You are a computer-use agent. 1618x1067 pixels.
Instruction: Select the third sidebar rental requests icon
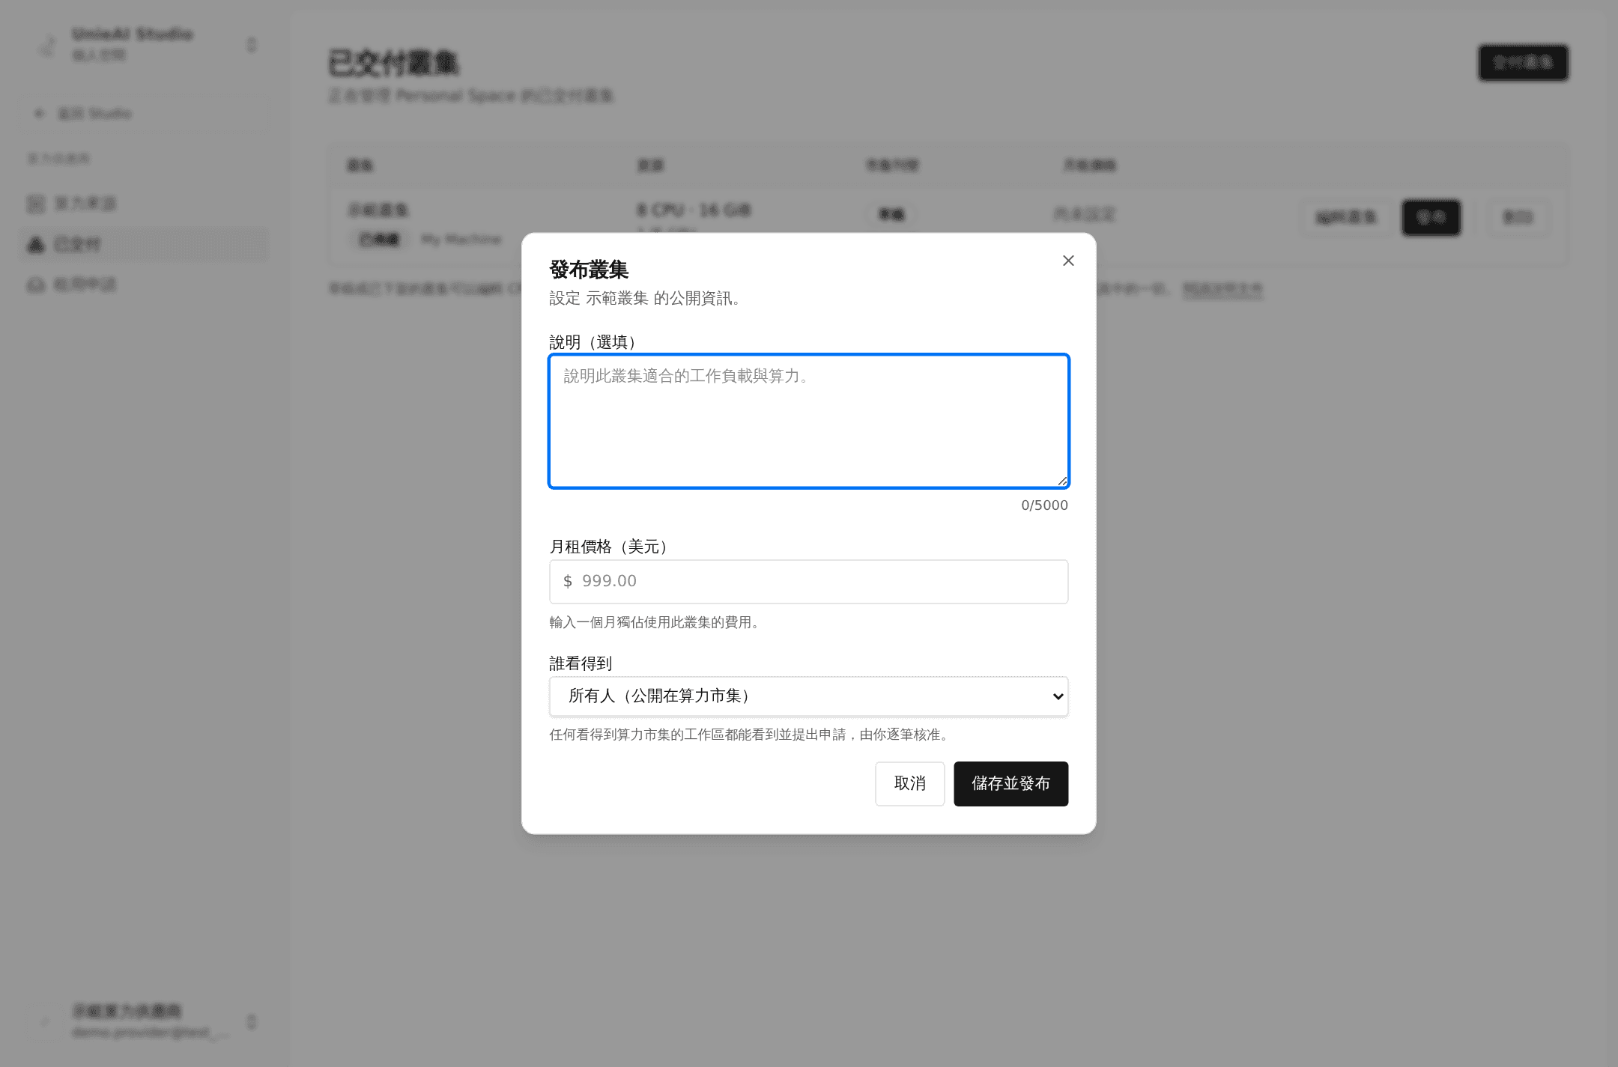click(35, 285)
